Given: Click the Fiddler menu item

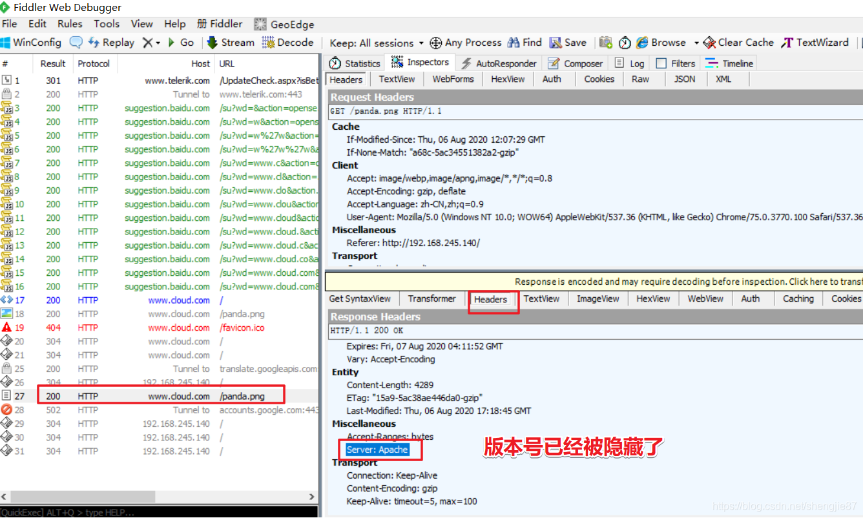Looking at the screenshot, I should tap(220, 24).
